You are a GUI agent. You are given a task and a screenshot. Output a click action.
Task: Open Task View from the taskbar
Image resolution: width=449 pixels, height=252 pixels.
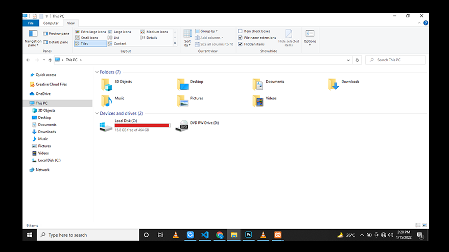pos(160,235)
